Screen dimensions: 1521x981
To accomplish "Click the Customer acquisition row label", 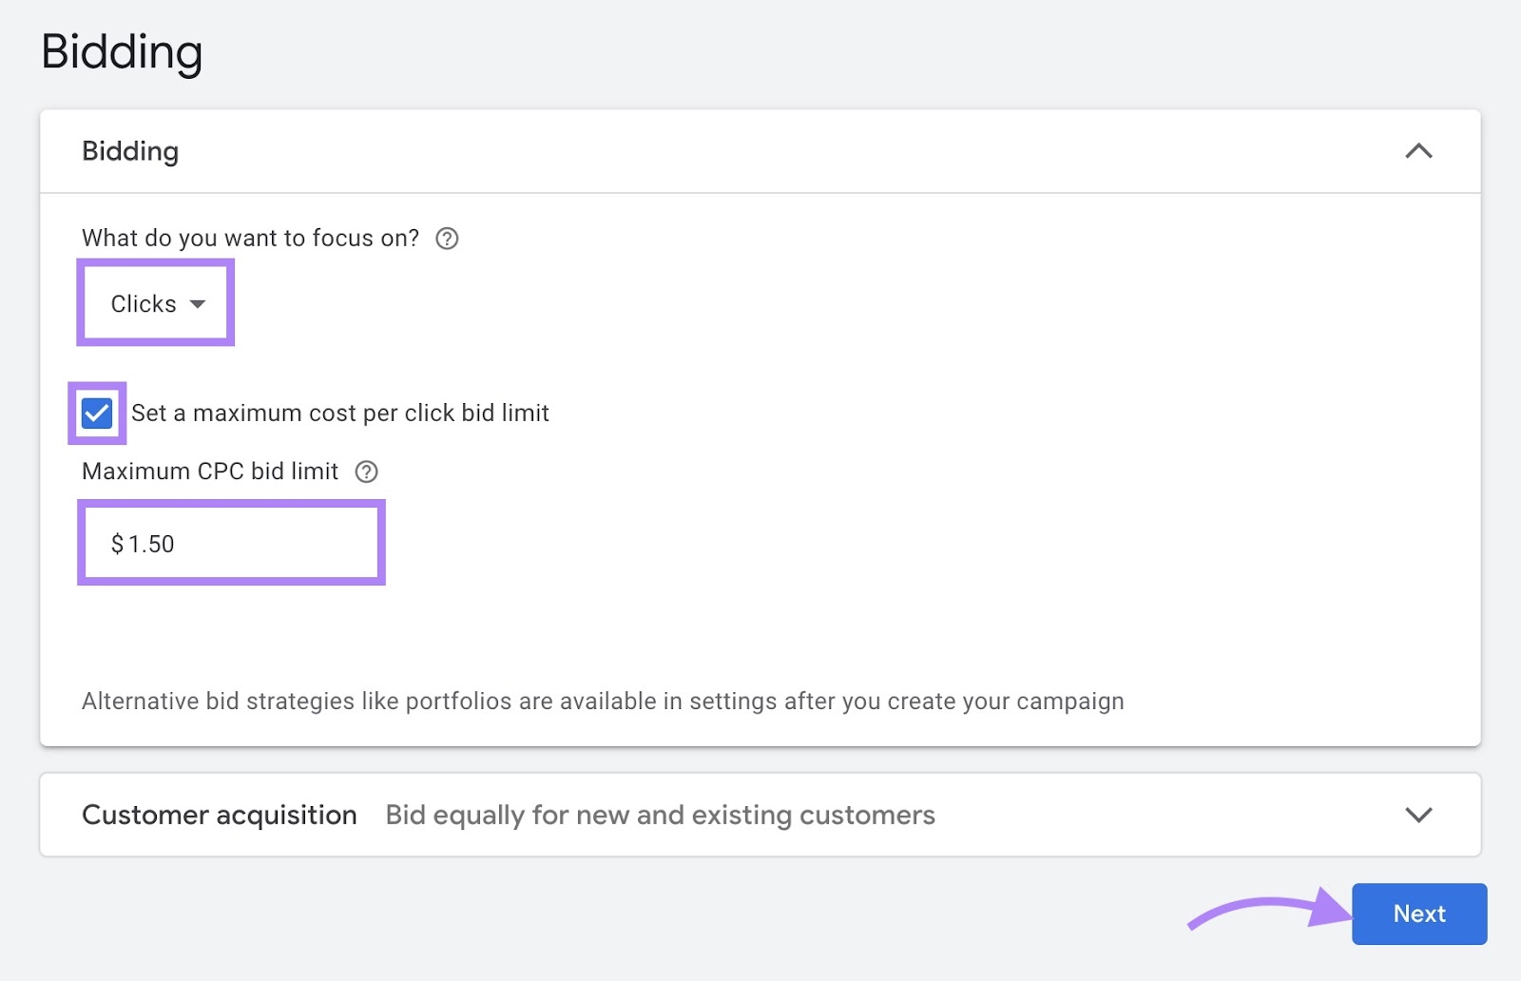I will click(x=219, y=815).
